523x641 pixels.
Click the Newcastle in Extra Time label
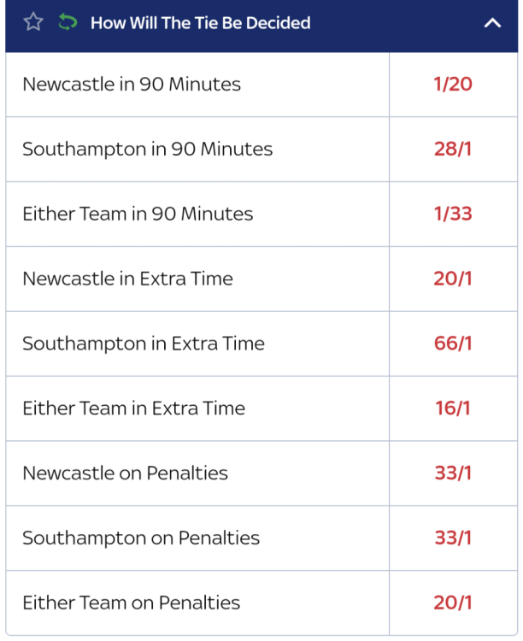coord(127,279)
